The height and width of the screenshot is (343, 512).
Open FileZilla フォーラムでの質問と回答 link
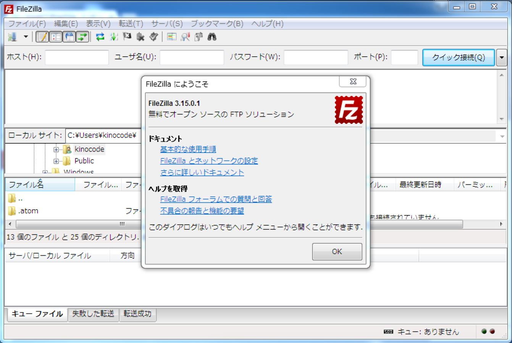216,199
